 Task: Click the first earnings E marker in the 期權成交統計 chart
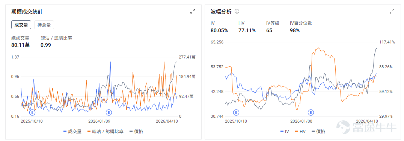[32, 112]
